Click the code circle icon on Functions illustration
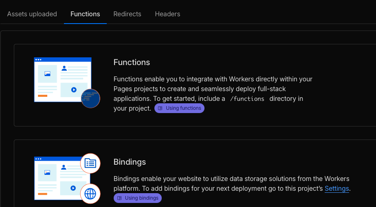Viewport: 376px width, 207px height. tap(90, 98)
